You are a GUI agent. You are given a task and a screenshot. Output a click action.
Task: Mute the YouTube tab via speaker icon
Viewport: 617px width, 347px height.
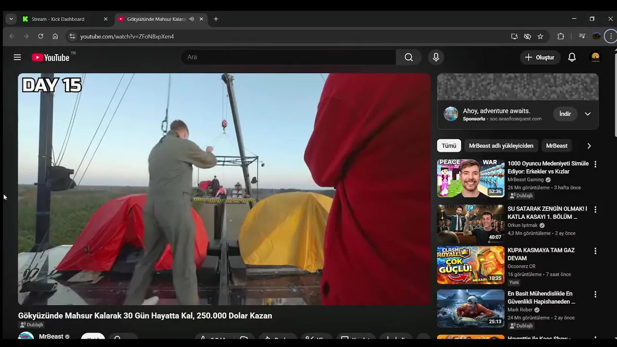[x=191, y=19]
